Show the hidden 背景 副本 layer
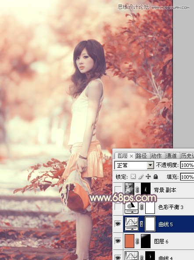Image resolution: width=194 pixels, height=260 pixels. pos(118,189)
